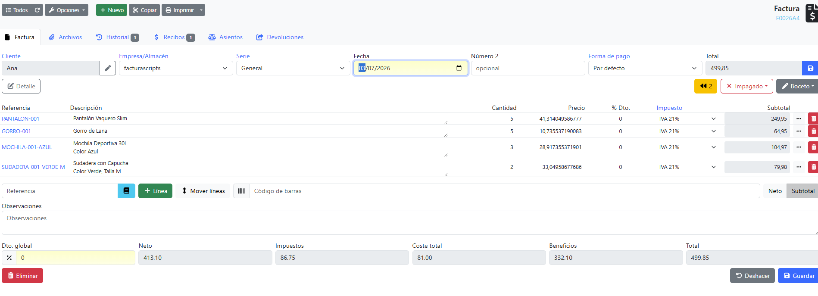Click the blue product catalog icon next to Referencia

click(126, 191)
